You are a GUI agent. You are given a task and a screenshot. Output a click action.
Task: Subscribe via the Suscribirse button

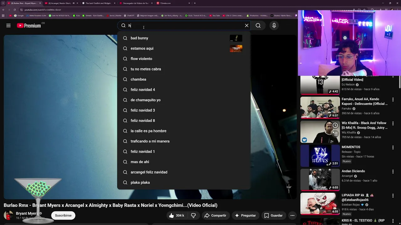63,215
